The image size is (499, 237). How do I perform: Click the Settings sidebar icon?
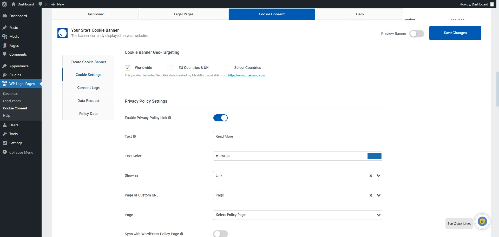click(5, 143)
